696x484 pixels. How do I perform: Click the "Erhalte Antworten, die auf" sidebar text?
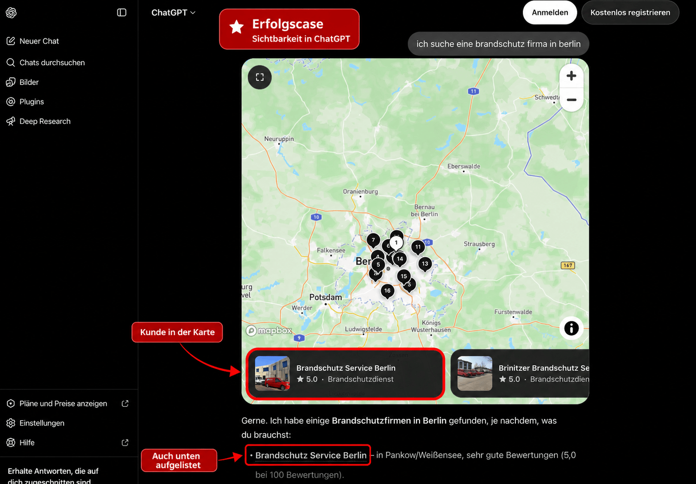click(53, 471)
